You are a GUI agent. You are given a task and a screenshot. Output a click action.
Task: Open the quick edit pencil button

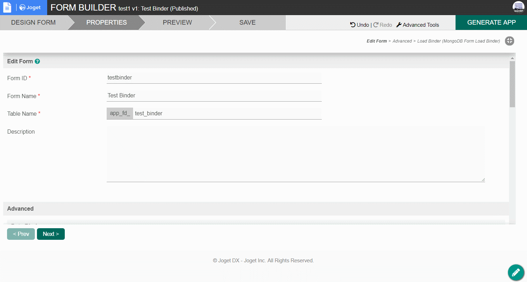(x=516, y=272)
